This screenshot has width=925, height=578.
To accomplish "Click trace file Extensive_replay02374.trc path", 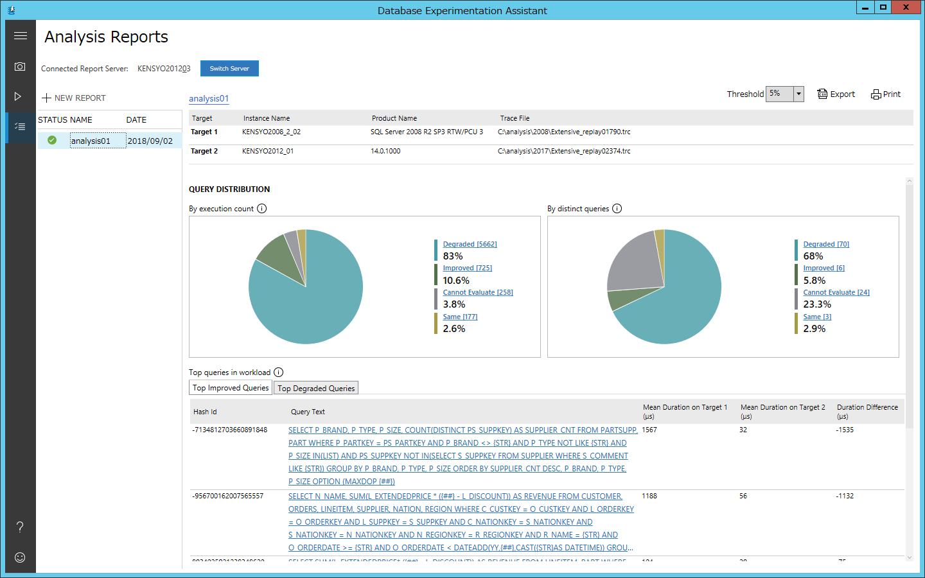I will tap(564, 151).
